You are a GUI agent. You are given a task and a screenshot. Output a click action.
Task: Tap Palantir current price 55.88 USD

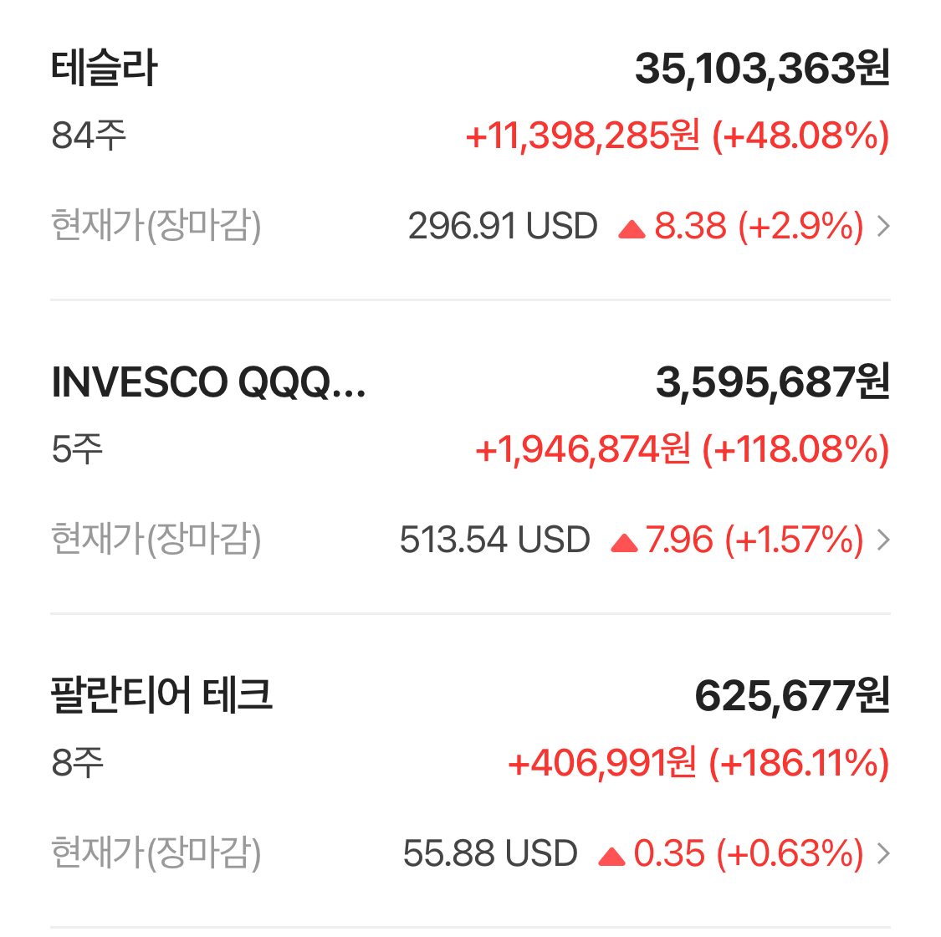pyautogui.click(x=489, y=853)
